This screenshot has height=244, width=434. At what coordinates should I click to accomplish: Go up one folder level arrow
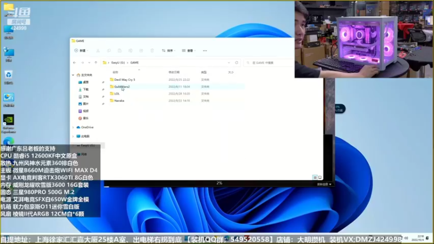[x=96, y=63]
